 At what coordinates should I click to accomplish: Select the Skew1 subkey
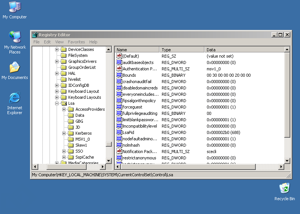tap(81, 145)
